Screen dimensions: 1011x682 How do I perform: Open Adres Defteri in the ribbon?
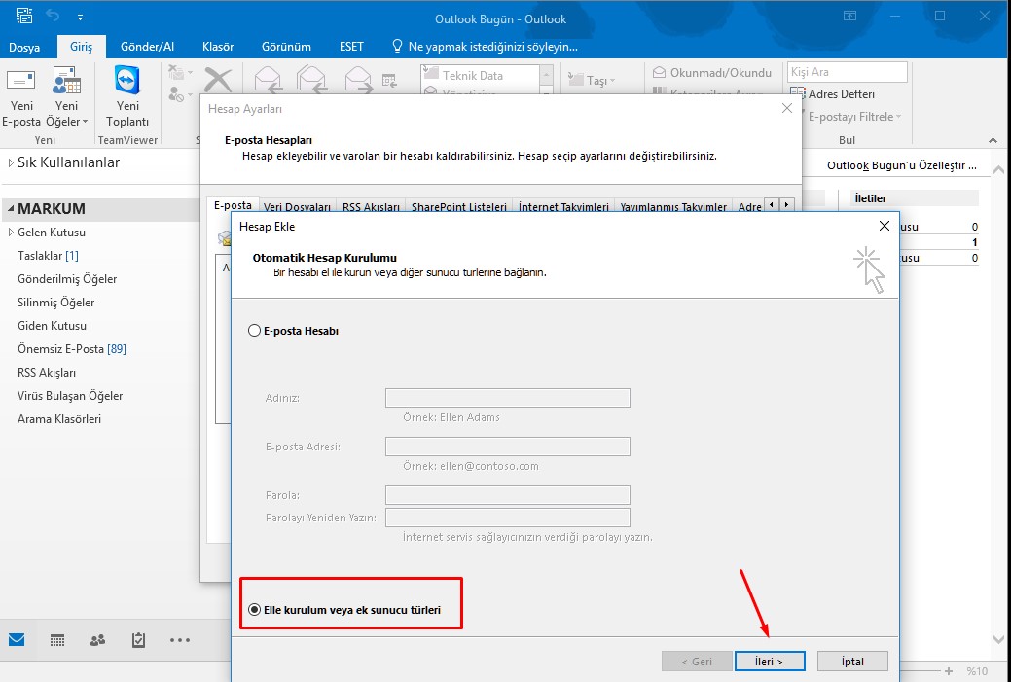pyautogui.click(x=832, y=94)
